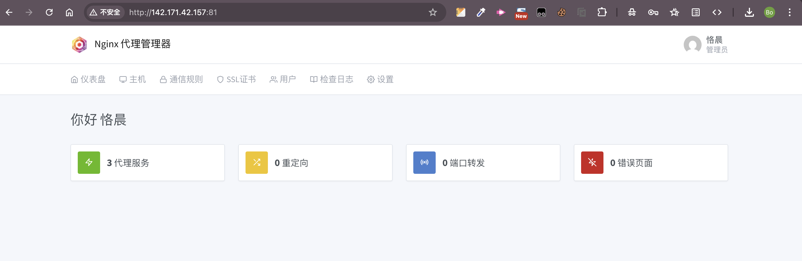This screenshot has height=261, width=802.
Task: Click the yellow redirection shuffle icon
Action: 256,162
